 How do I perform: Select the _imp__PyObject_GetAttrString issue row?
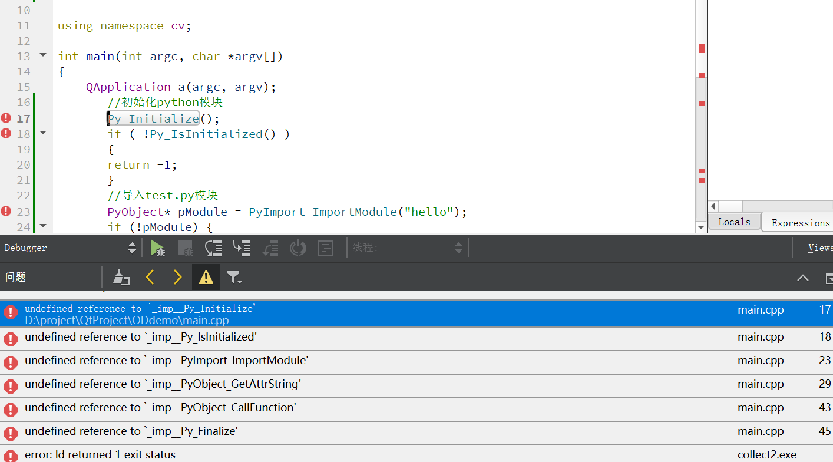click(x=416, y=385)
